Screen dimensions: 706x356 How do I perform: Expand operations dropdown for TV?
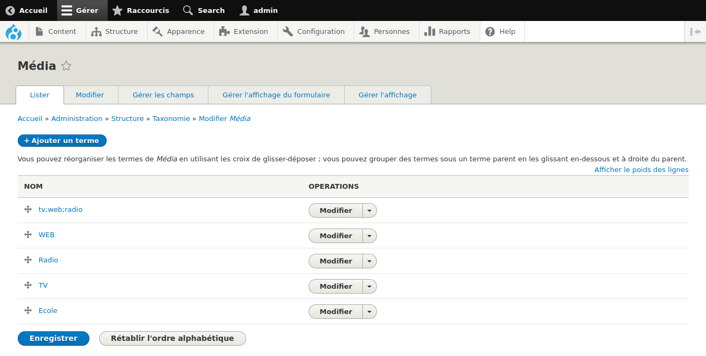click(x=369, y=287)
